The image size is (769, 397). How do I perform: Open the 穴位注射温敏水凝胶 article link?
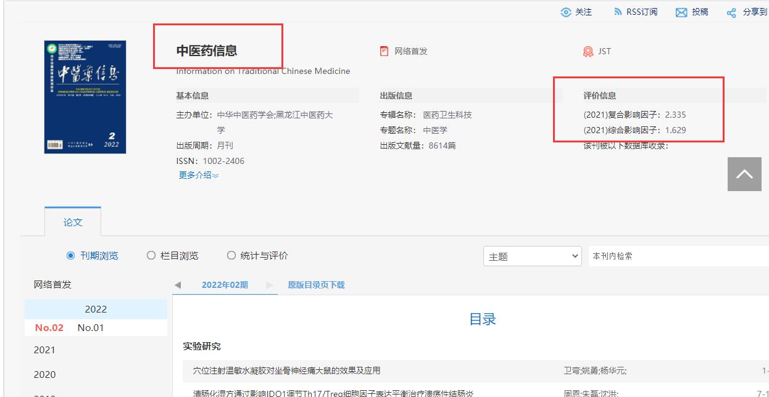pos(288,370)
